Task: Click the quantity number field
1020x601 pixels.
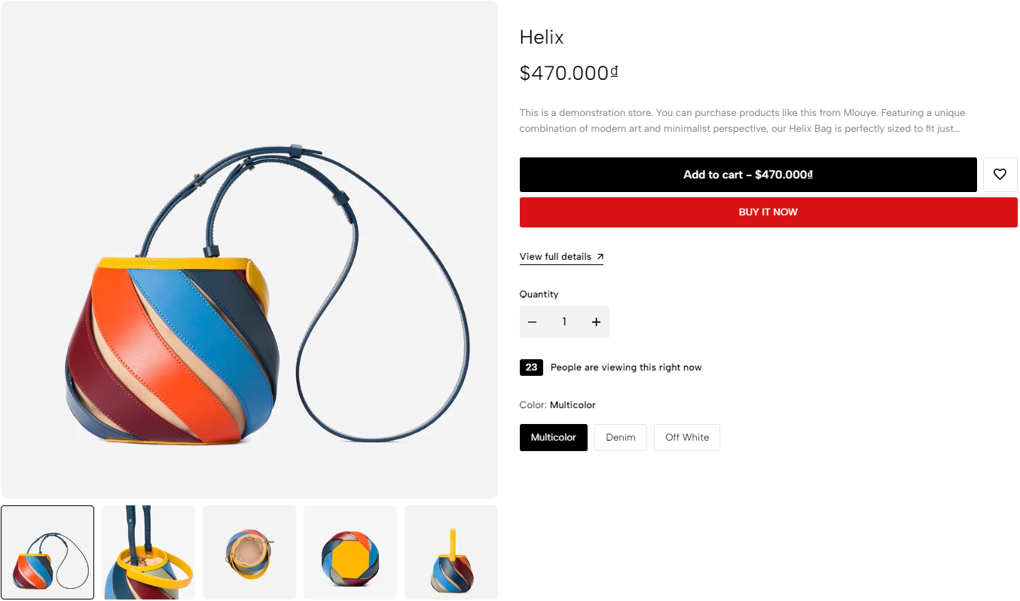Action: (564, 322)
